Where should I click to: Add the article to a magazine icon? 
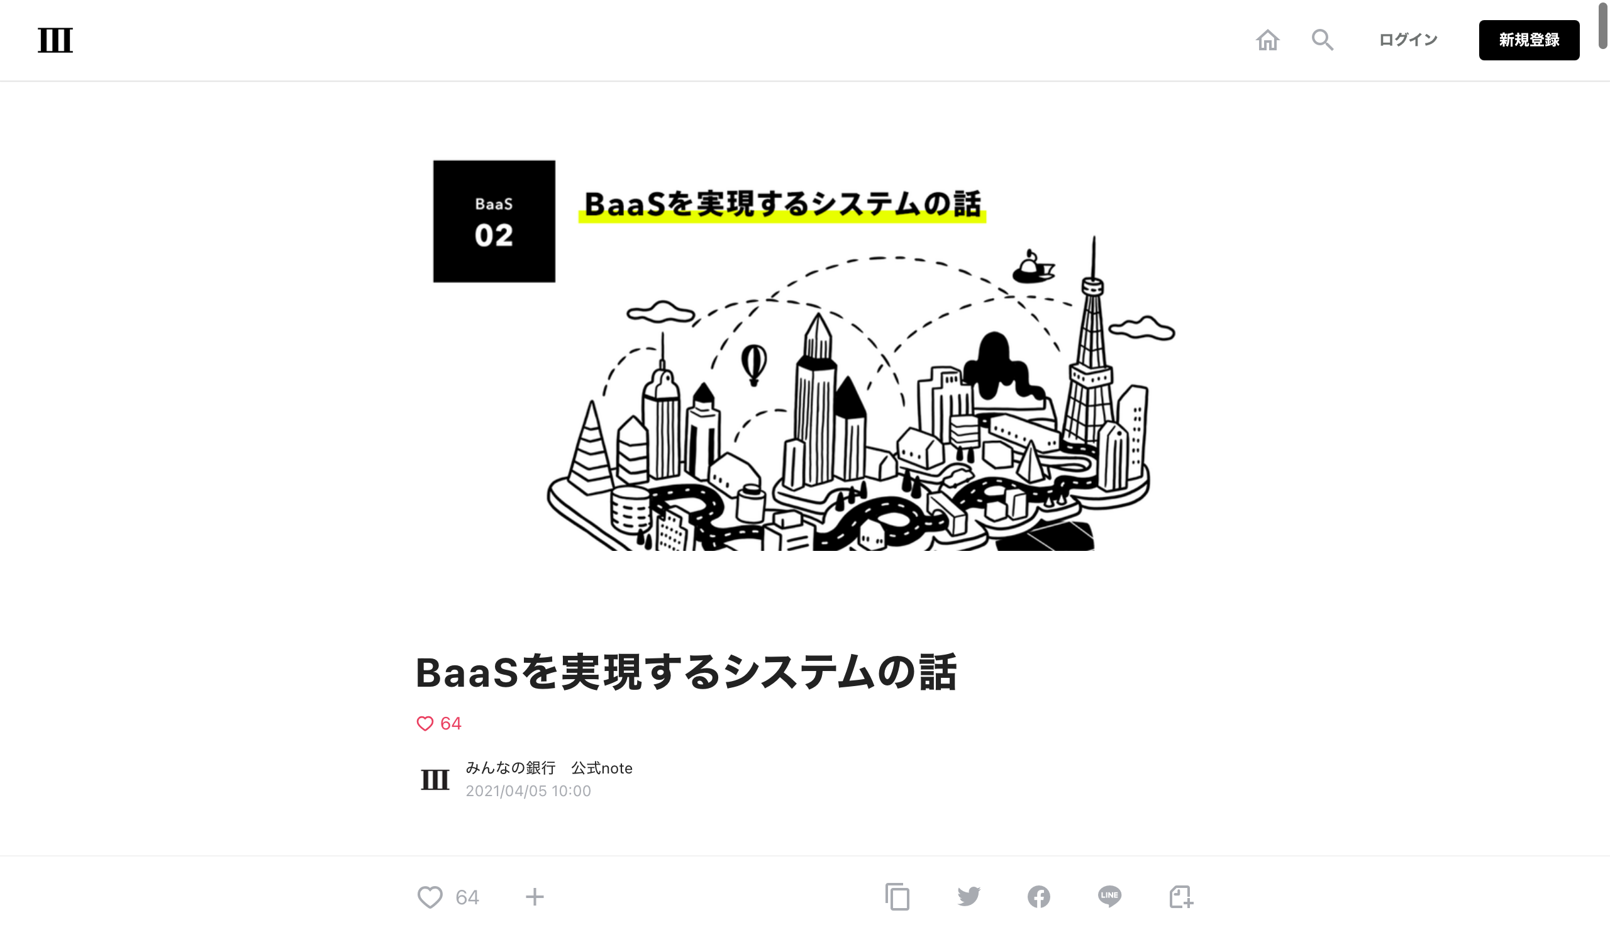tap(1181, 897)
